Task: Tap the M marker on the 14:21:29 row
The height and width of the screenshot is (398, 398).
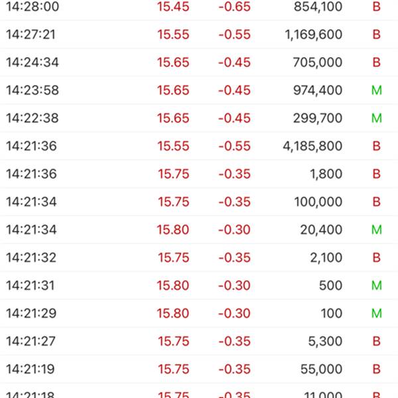Action: pos(376,314)
